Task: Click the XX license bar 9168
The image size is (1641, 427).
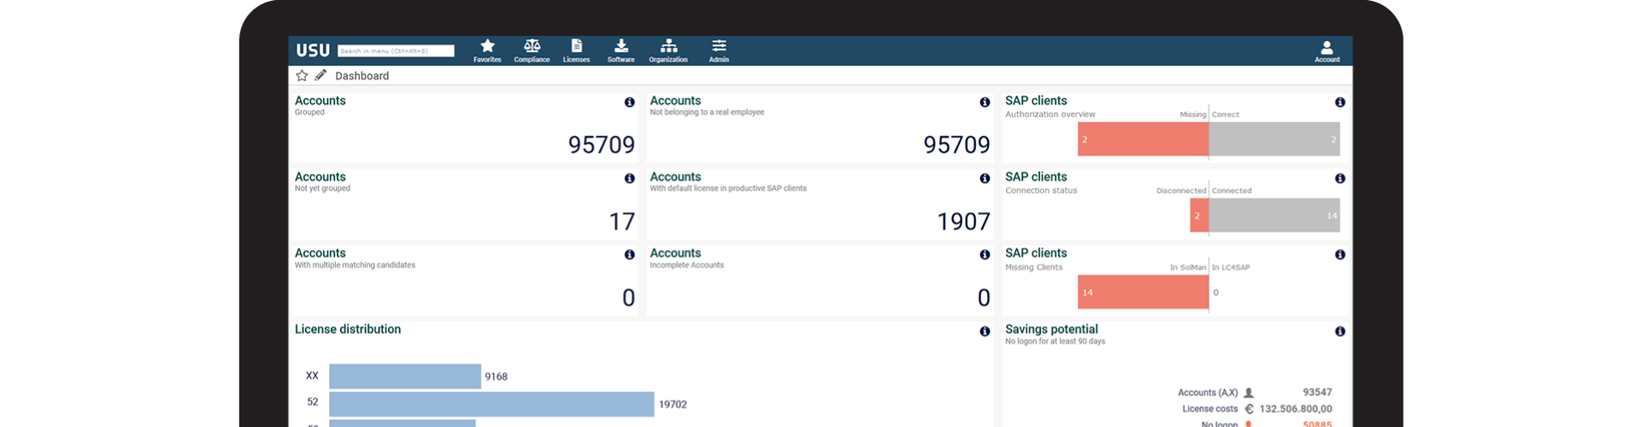Action: (405, 377)
